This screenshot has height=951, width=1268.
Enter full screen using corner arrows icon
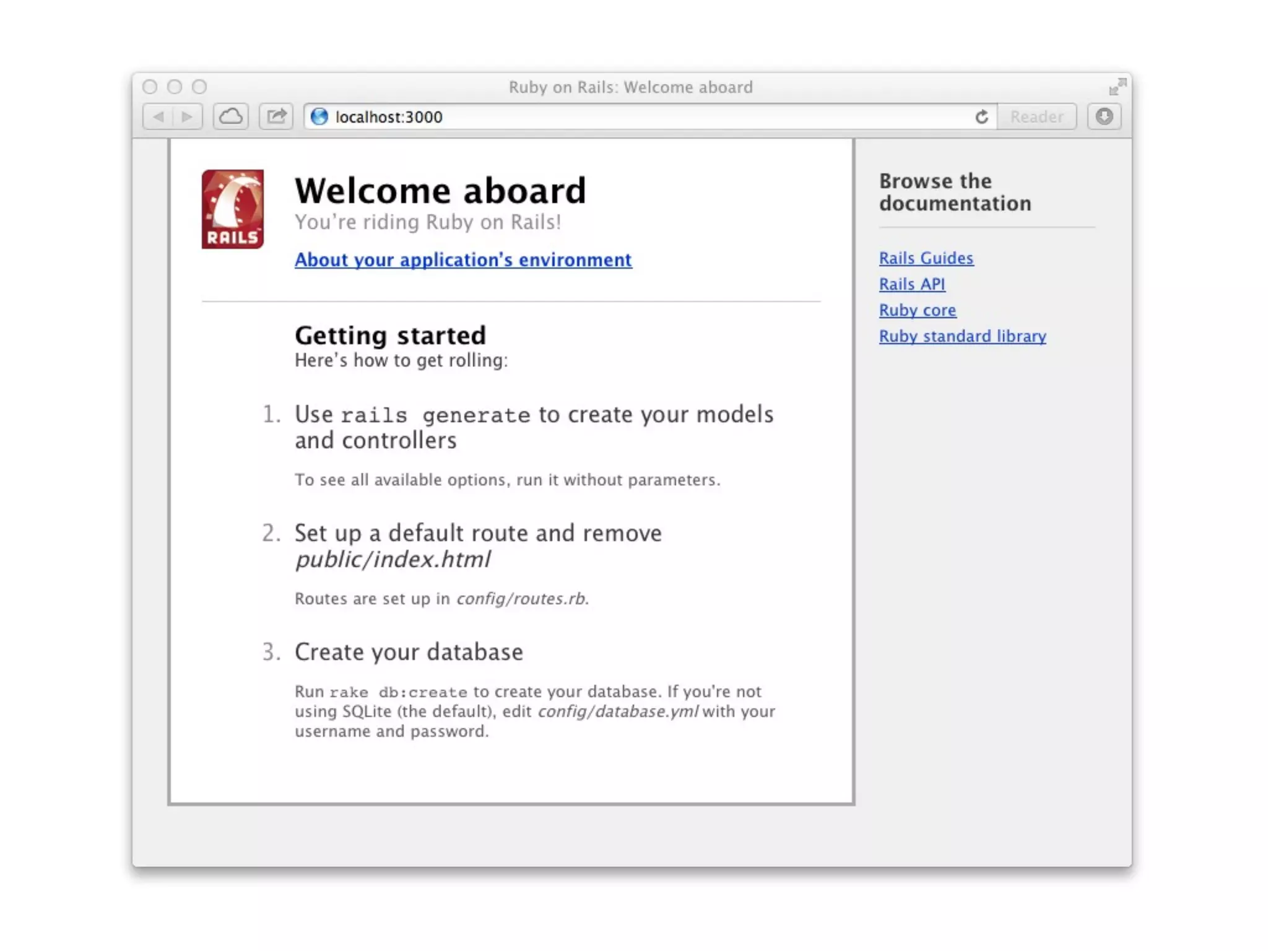point(1117,87)
